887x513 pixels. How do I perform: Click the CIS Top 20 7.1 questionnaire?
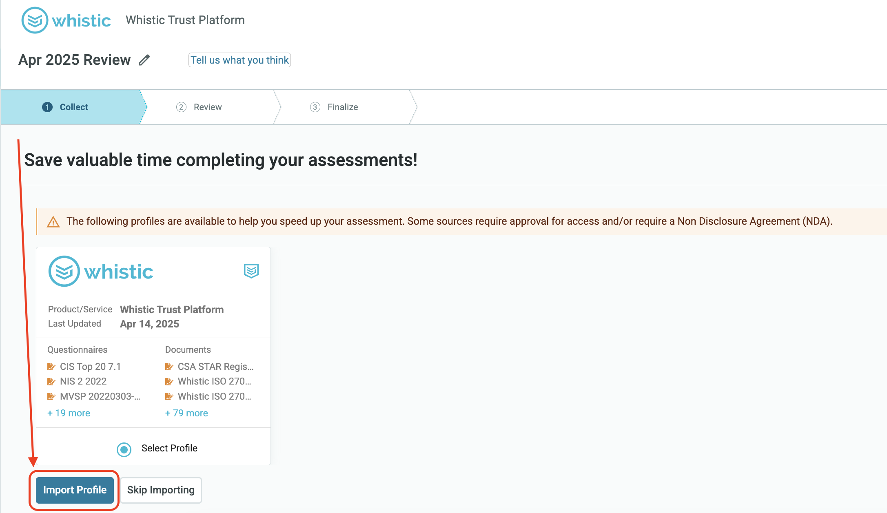tap(90, 367)
